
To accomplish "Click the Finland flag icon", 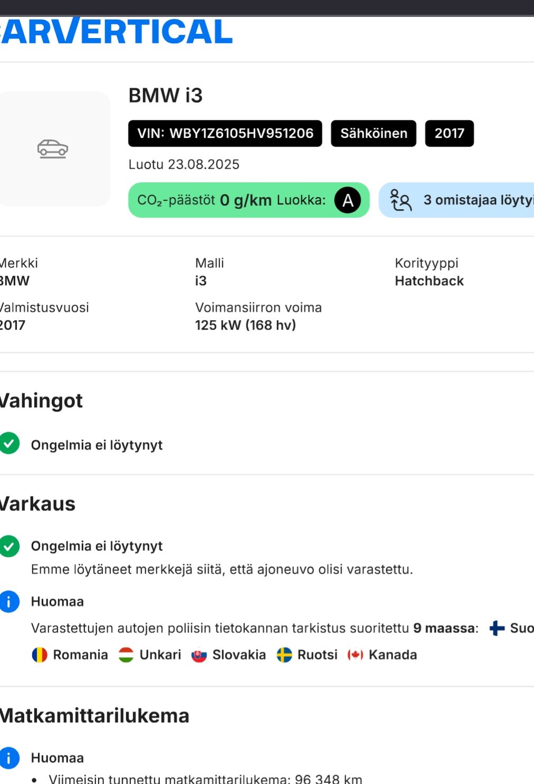I will click(497, 628).
